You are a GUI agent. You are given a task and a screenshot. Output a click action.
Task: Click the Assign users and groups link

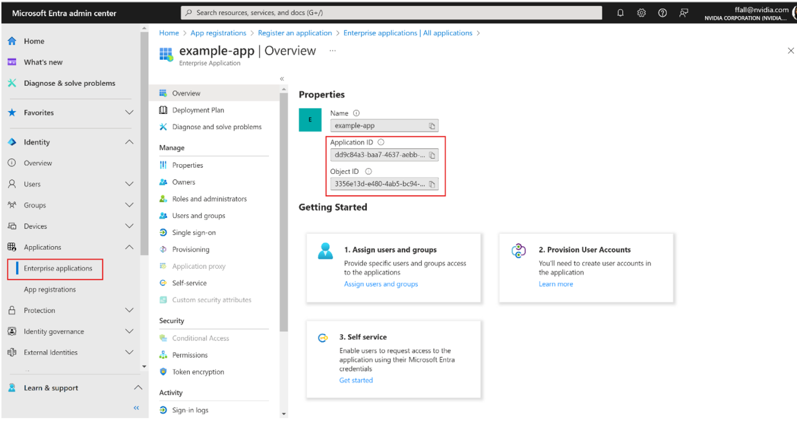(381, 284)
